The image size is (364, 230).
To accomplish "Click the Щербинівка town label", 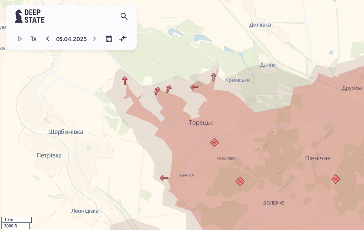I will [x=65, y=132].
